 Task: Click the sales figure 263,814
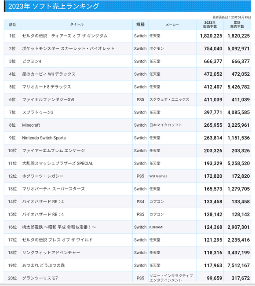pos(213,138)
